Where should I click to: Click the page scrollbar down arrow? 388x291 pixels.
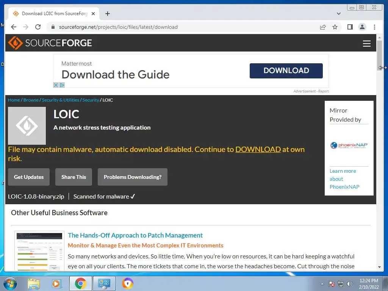(x=379, y=267)
